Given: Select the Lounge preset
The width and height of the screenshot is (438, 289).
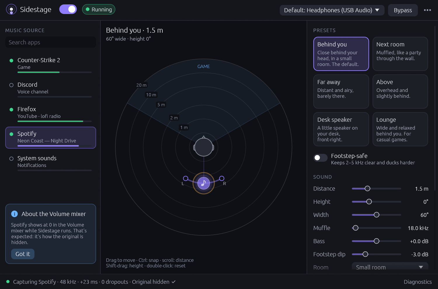Looking at the screenshot, I should click(400, 129).
